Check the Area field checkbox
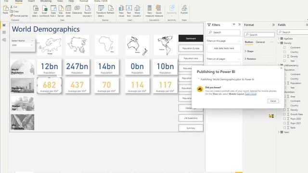The image size is (308, 173). 284,96
